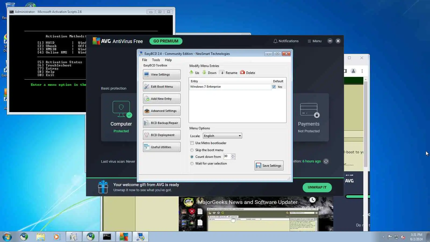Open the EasyBCD Help menu
This screenshot has height=242, width=430.
point(168,60)
